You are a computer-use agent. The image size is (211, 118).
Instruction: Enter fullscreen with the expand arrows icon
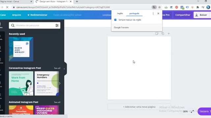click(x=192, y=111)
